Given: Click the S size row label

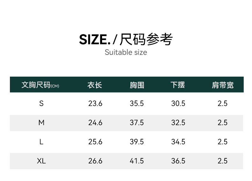Looking at the screenshot, I should [x=41, y=103].
